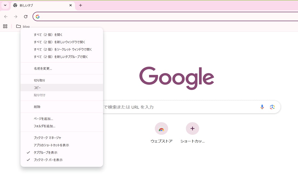
Task: Choose 名前を変更... menu entry
Action: 43,69
